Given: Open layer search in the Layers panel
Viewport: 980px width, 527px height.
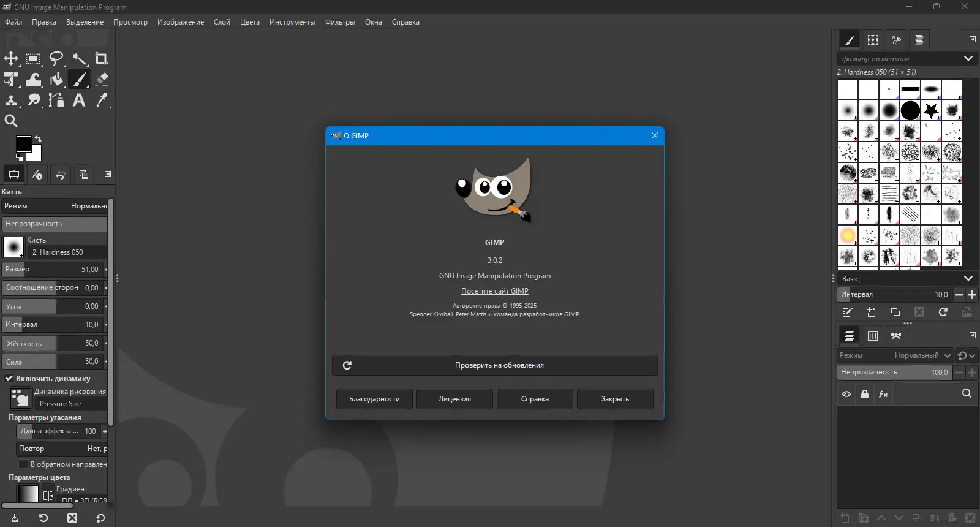Looking at the screenshot, I should pyautogui.click(x=967, y=393).
